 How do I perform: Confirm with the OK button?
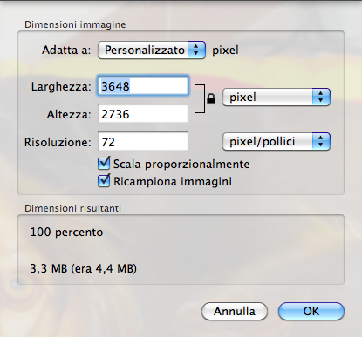click(x=311, y=311)
